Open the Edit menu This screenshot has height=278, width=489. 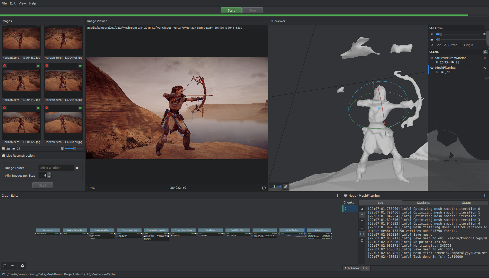coord(13,3)
